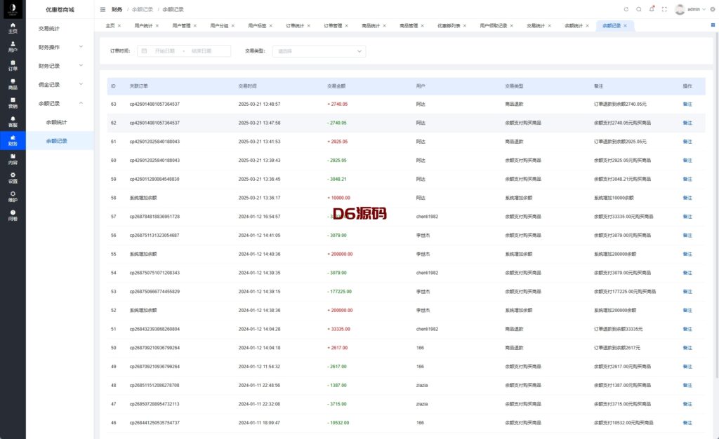Screen dimensions: 719x439
Task: Switch to the 用户领取记录 tab
Action: click(494, 26)
